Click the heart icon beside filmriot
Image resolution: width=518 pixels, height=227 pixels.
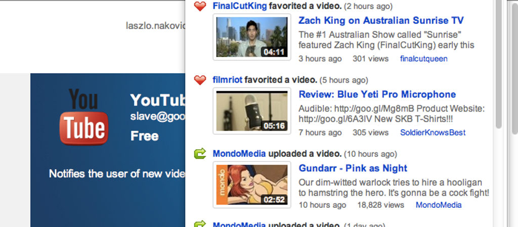tap(200, 80)
